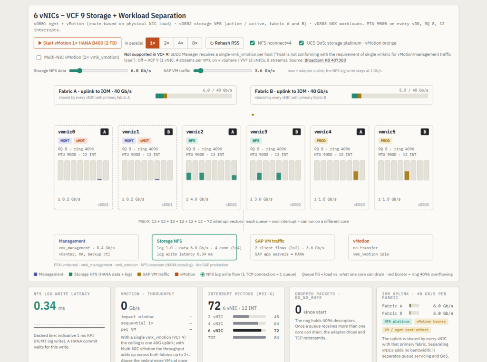Click the vMOT tag on vmnic0
This screenshot has height=362, width=487.
(x=80, y=141)
